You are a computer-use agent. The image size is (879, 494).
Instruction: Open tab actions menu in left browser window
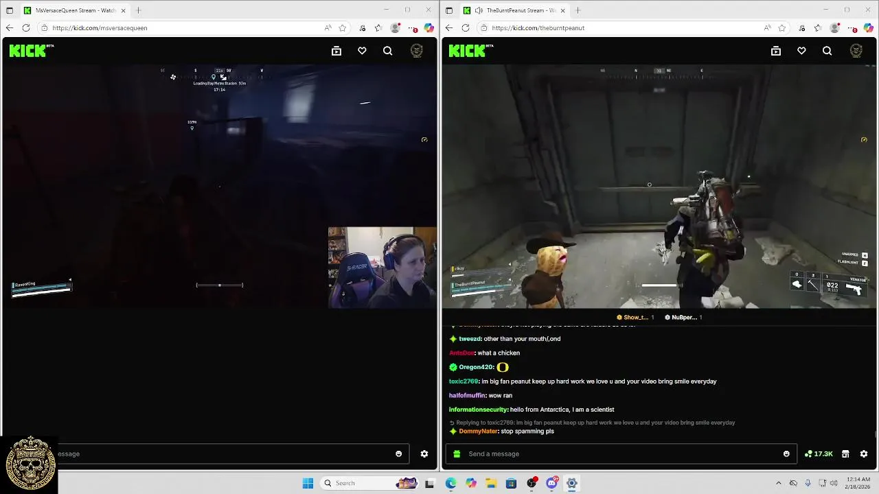click(10, 10)
